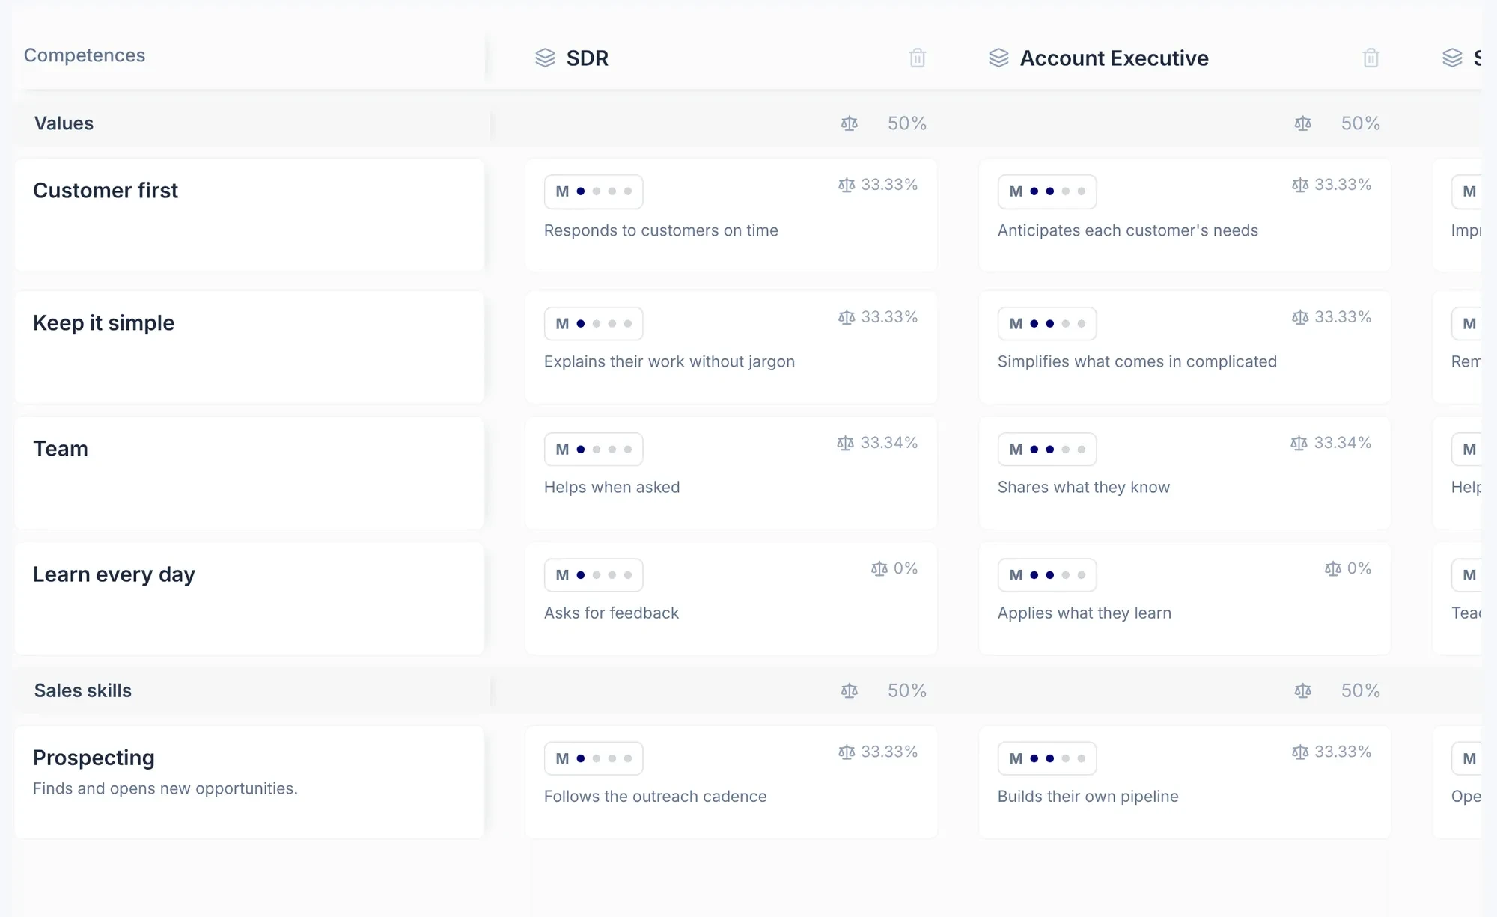Select the Customer first competence card
This screenshot has width=1497, height=917.
(249, 215)
